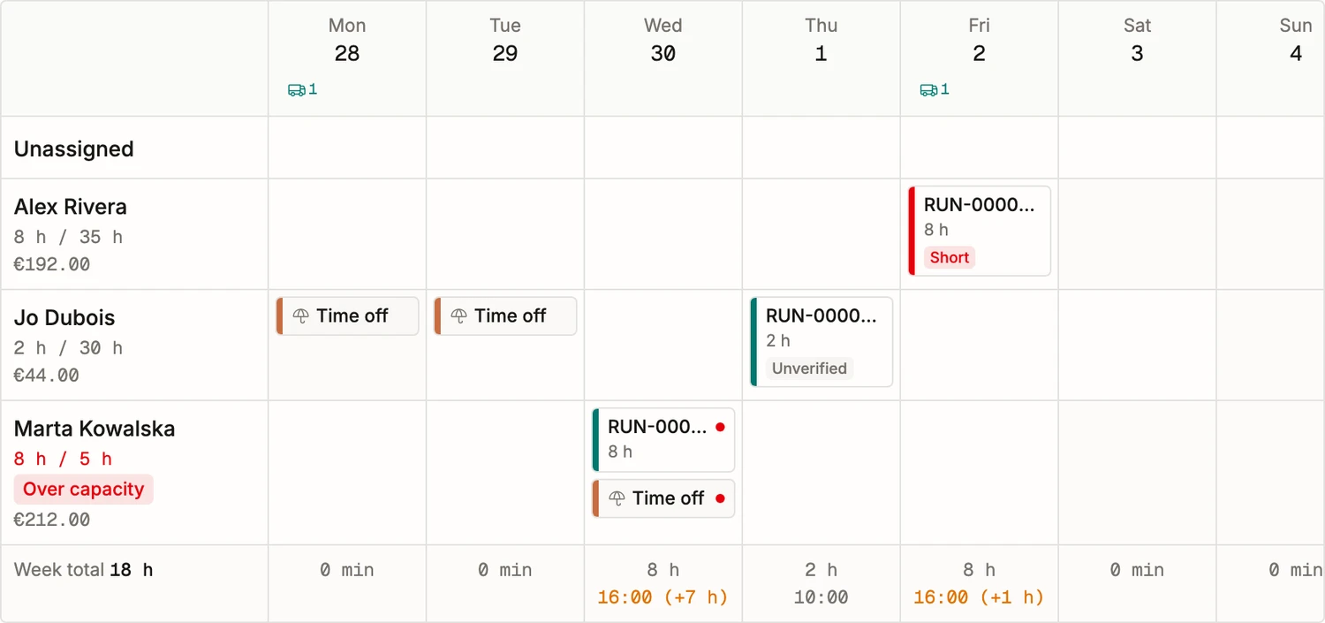The width and height of the screenshot is (1325, 623).
Task: Click the Unassigned row label
Action: 74,148
